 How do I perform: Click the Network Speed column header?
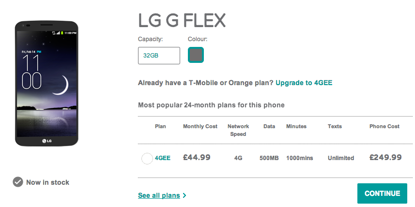pyautogui.click(x=238, y=130)
